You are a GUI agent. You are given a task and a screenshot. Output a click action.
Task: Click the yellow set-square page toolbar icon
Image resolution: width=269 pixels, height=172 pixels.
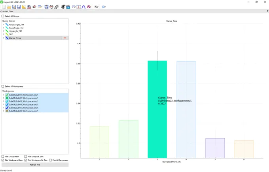click(24, 7)
